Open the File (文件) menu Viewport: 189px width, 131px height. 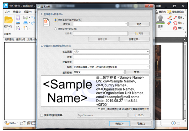pos(7,12)
